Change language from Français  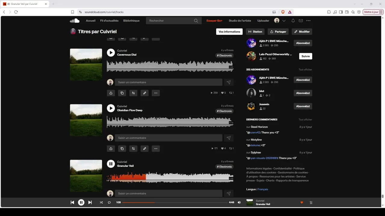(263, 189)
